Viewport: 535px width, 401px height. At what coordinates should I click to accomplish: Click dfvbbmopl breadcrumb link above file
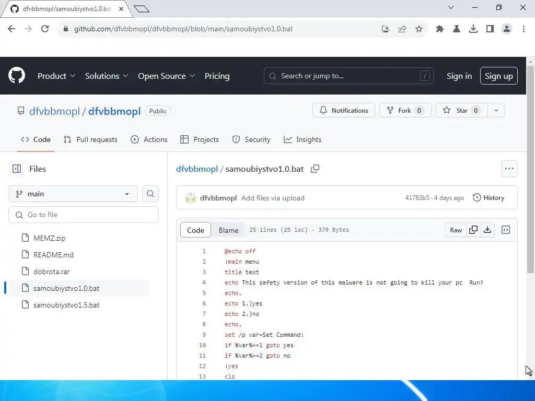(197, 169)
